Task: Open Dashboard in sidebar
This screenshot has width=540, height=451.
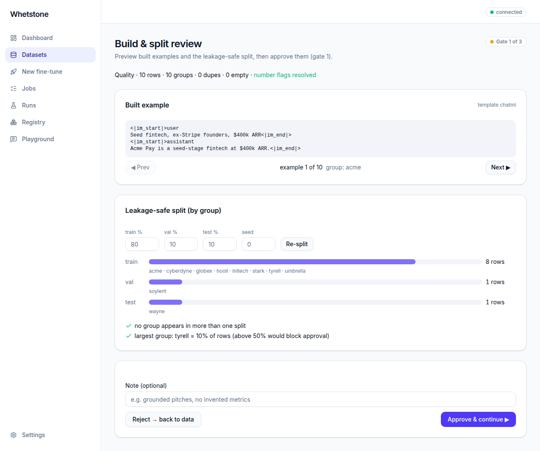Action: tap(50, 38)
